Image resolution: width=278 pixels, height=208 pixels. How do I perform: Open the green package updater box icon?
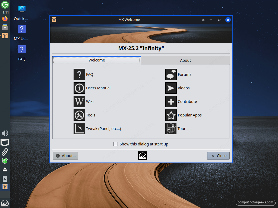[x=5, y=161]
